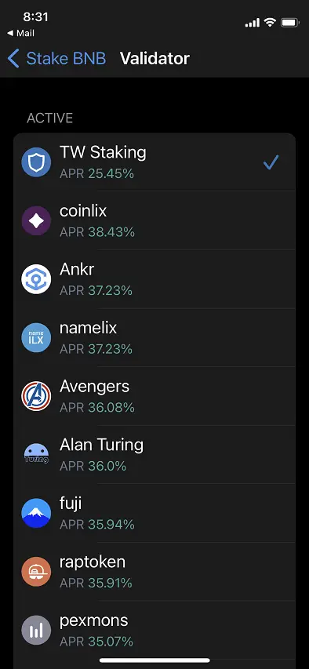The image size is (309, 669).
Task: Select the fuji validator name
Action: click(x=71, y=504)
